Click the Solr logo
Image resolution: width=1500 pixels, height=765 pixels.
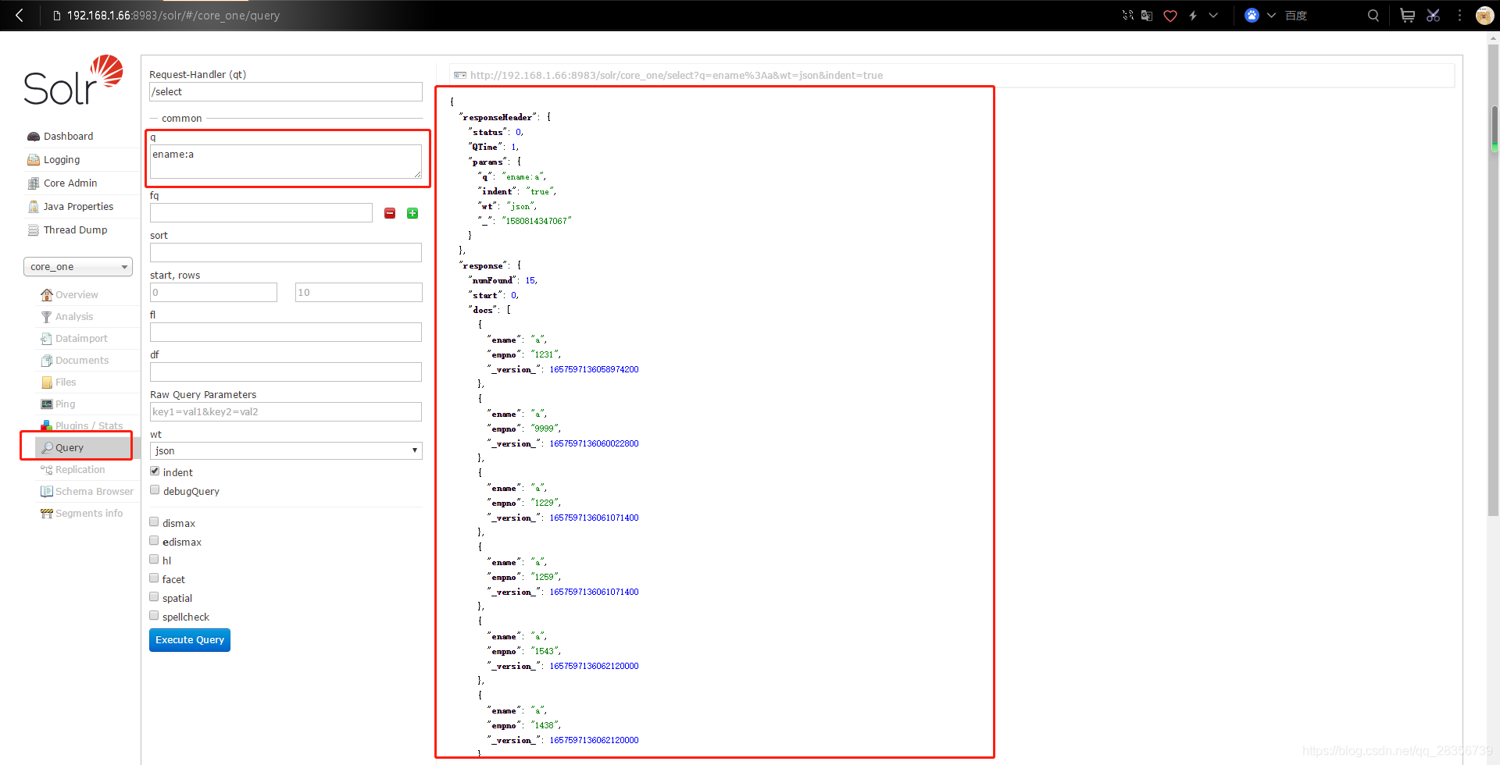pos(73,80)
